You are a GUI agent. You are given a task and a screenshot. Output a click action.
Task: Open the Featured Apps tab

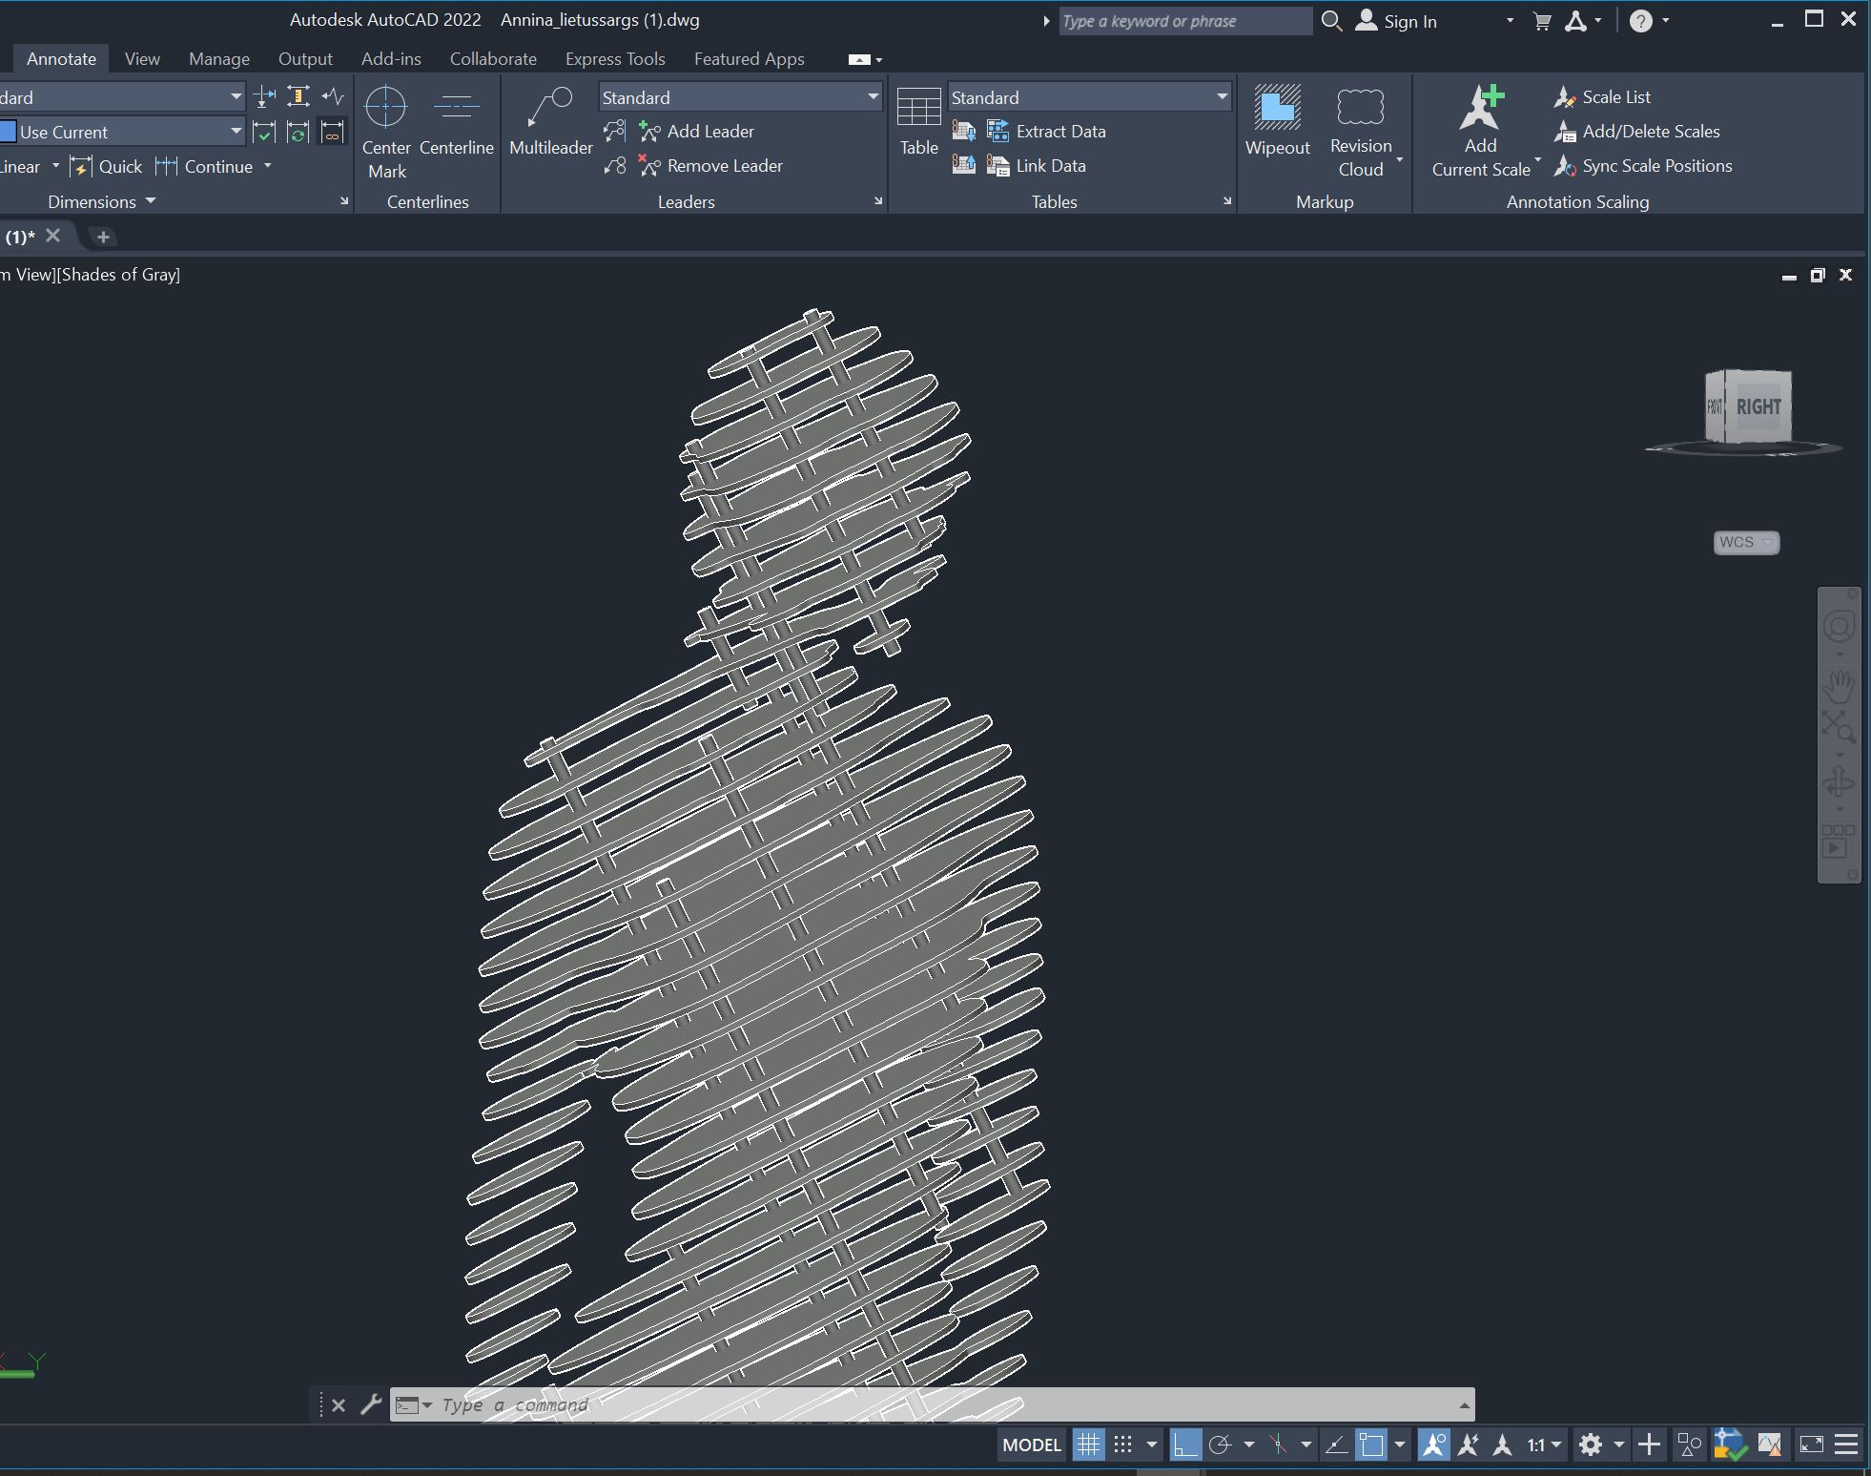pyautogui.click(x=750, y=58)
